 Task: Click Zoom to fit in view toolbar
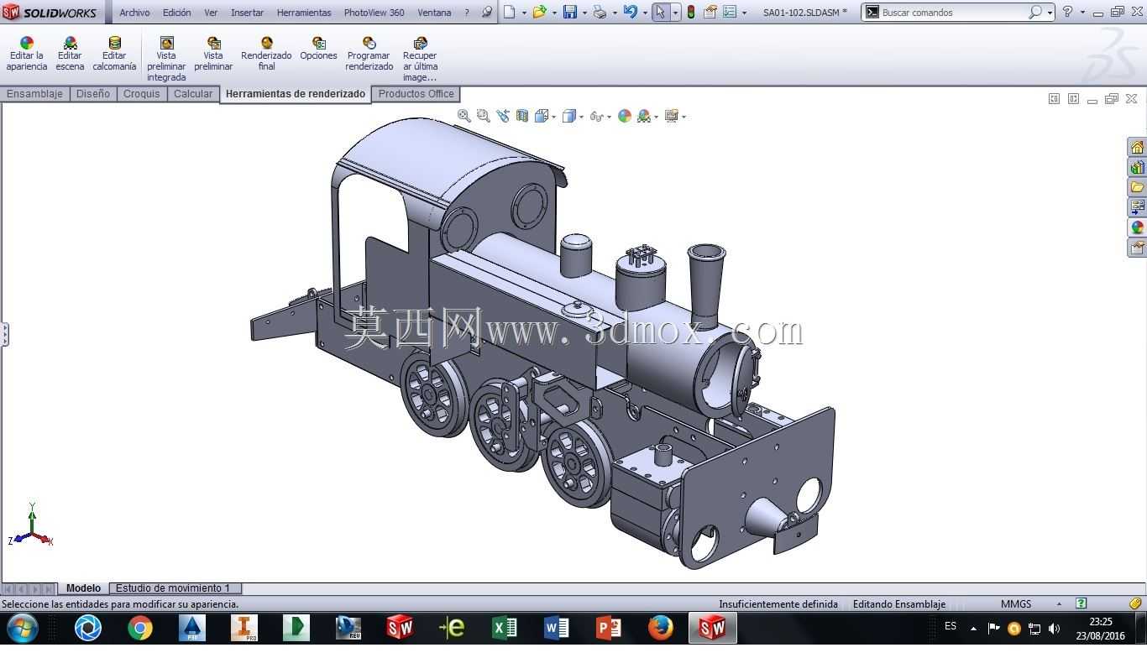coord(464,116)
